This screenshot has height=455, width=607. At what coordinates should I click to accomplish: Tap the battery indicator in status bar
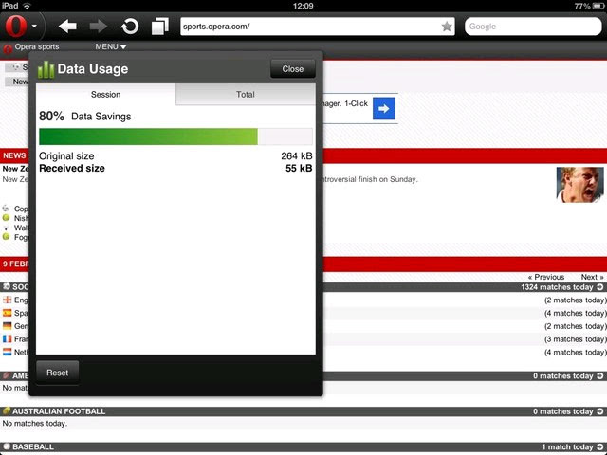pos(598,6)
